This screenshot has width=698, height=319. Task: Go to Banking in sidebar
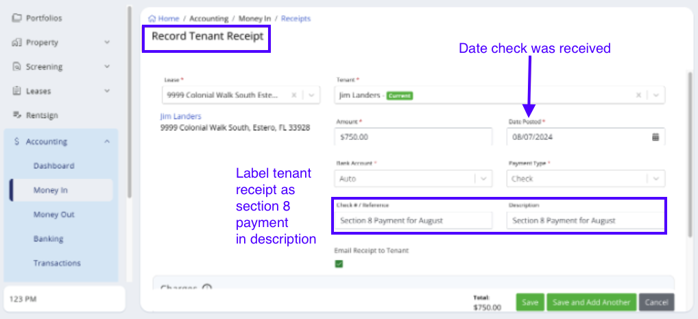tap(48, 239)
